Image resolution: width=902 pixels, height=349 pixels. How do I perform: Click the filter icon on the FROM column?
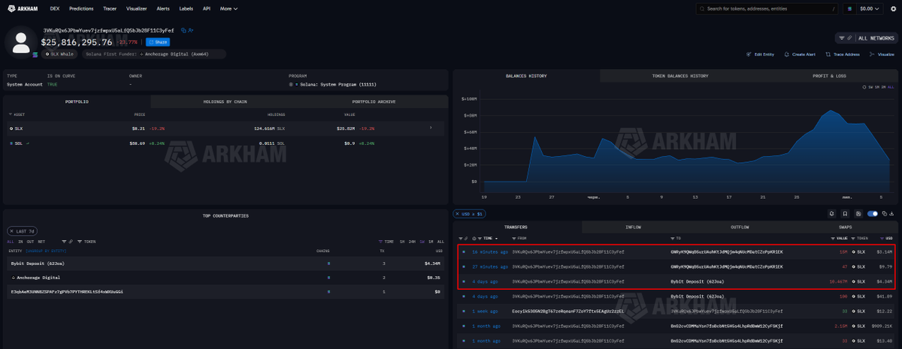513,239
